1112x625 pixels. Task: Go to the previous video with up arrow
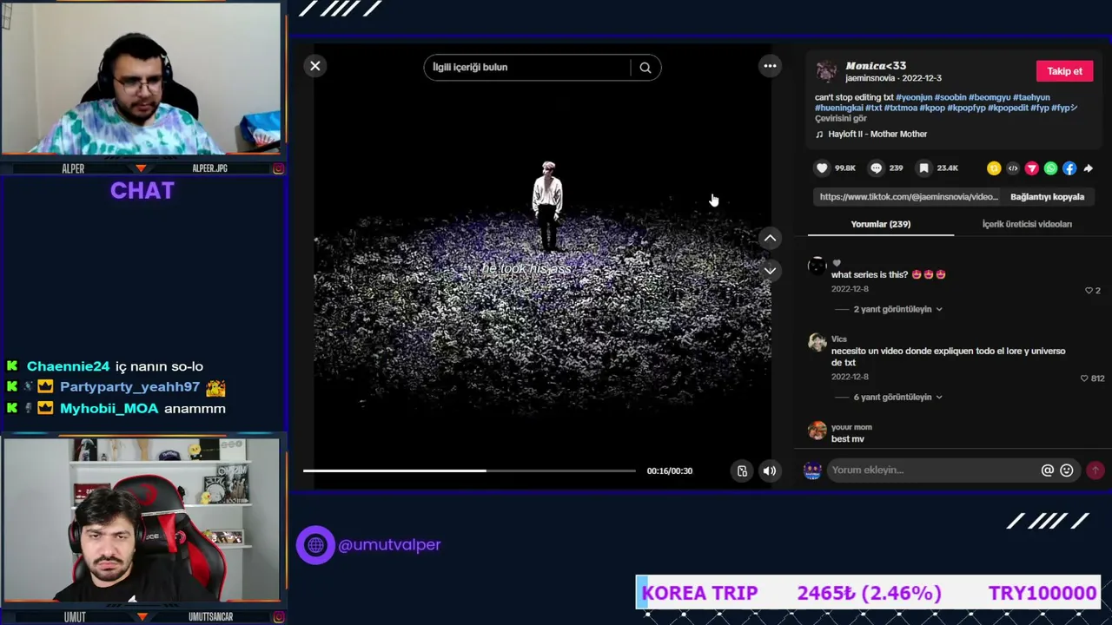pyautogui.click(x=770, y=238)
